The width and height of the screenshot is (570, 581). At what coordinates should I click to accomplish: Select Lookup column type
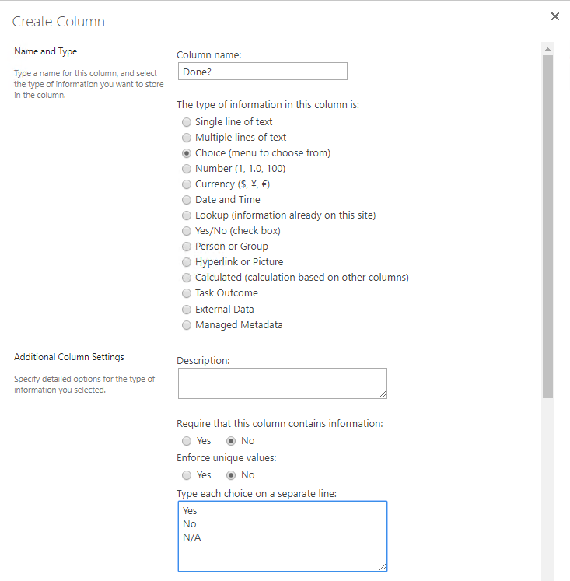pyautogui.click(x=187, y=215)
